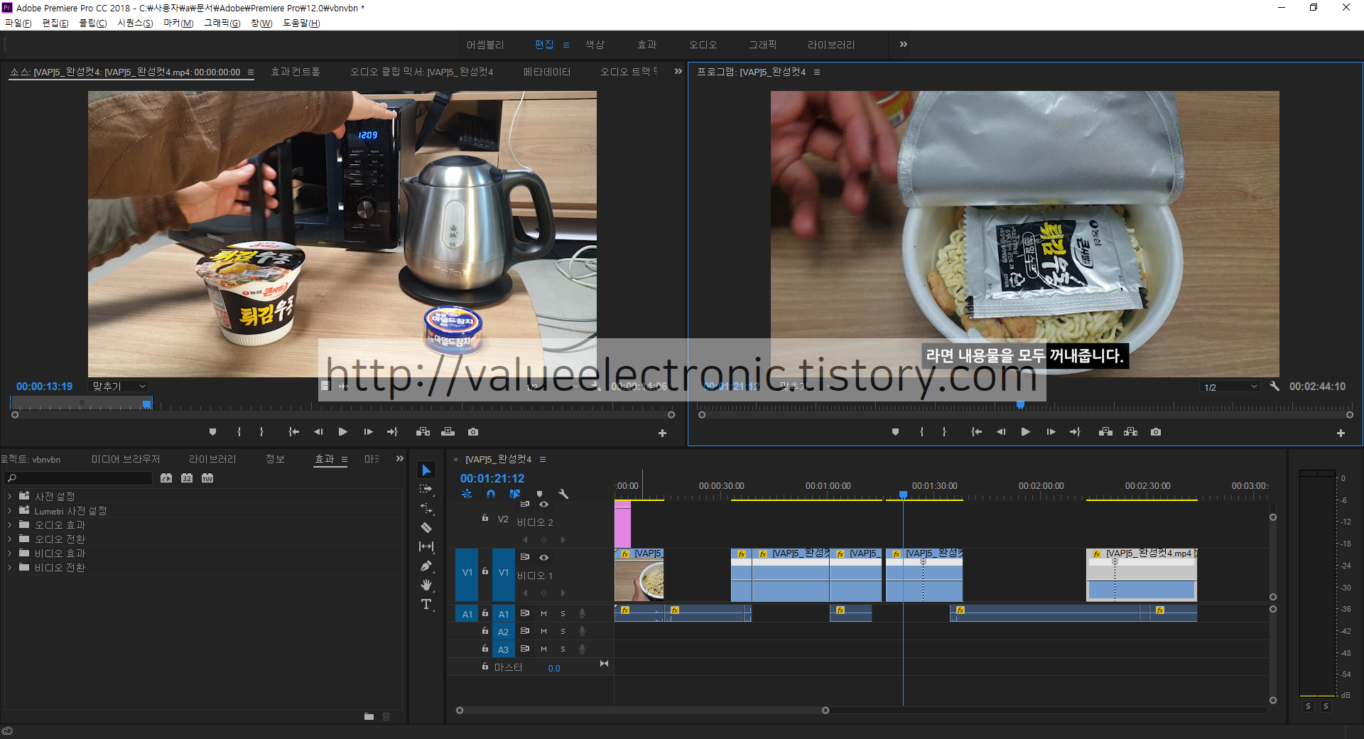
Task: Open 미디어 브라우저 tab
Action: tap(125, 459)
